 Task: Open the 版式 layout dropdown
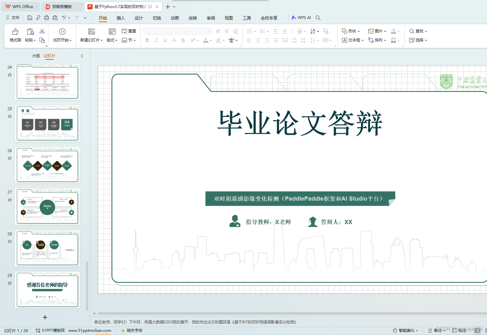tap(112, 40)
